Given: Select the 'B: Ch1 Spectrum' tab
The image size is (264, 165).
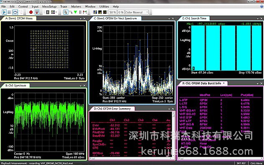Looking at the screenshot, I should click(x=15, y=86).
